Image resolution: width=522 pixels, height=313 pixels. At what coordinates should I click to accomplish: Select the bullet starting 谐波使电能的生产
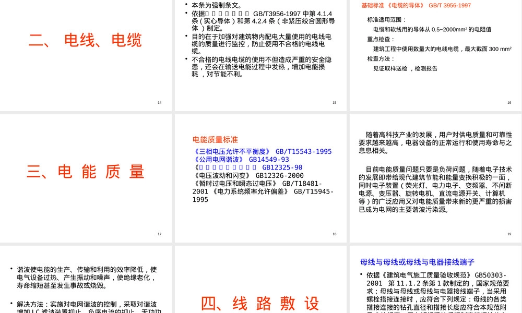click(87, 278)
